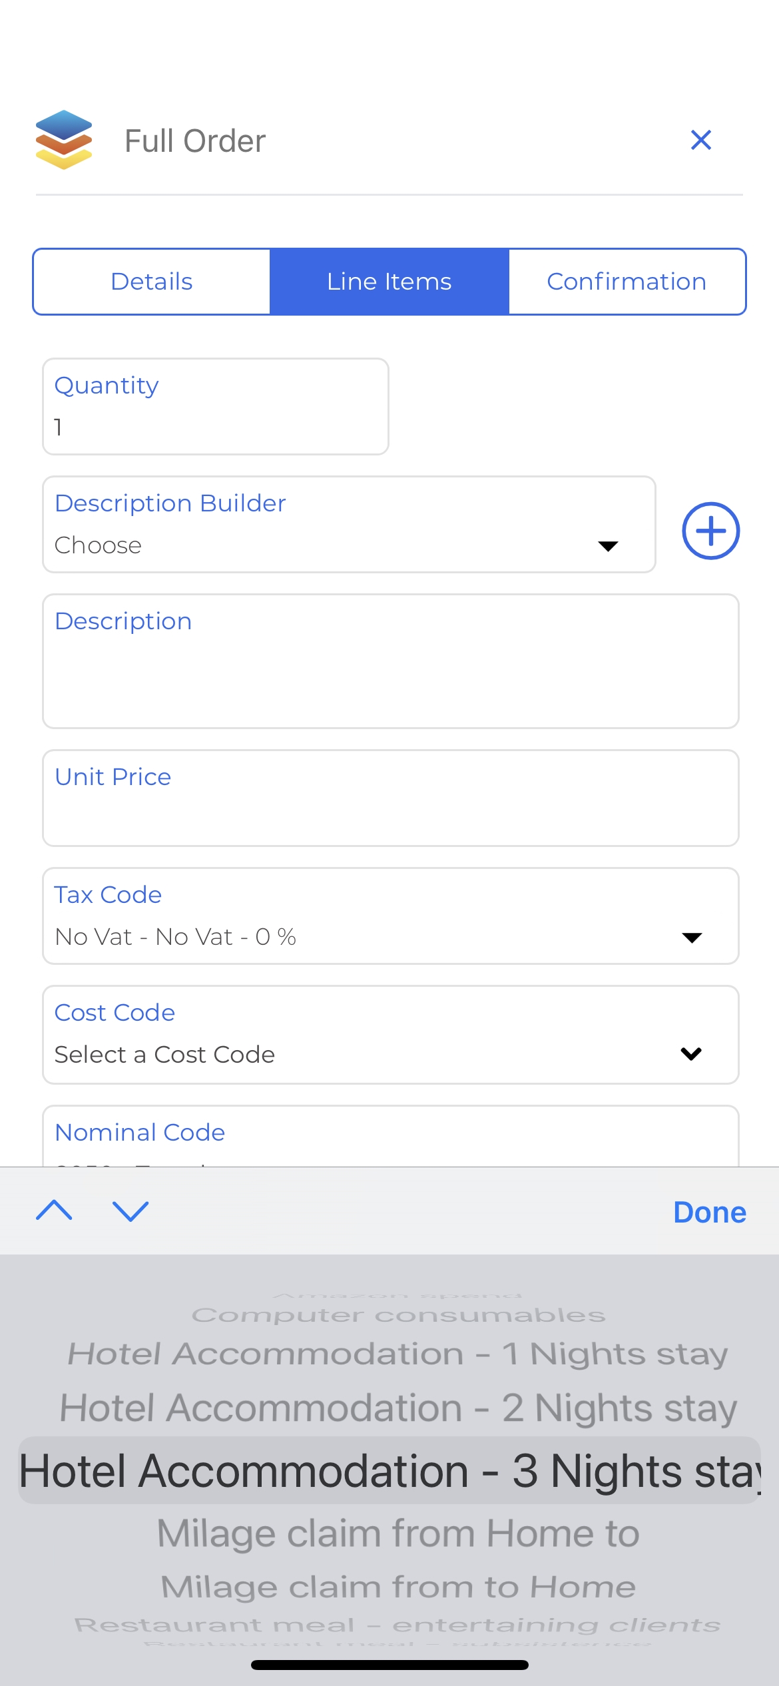Focus the Quantity input field

216,407
